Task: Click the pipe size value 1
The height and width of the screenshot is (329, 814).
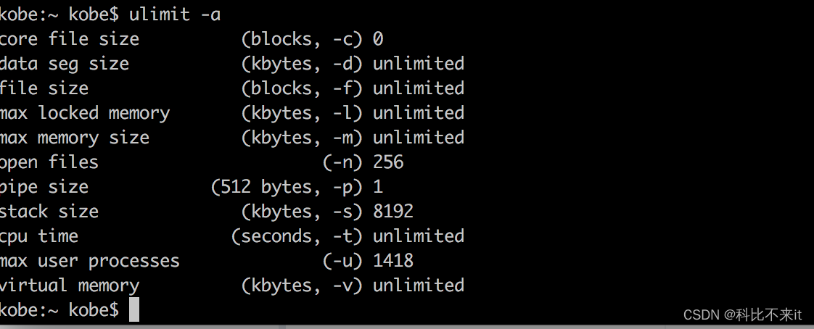Action: pyautogui.click(x=378, y=187)
